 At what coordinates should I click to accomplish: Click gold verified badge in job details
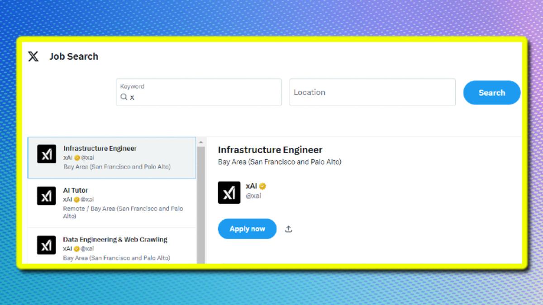pyautogui.click(x=262, y=186)
